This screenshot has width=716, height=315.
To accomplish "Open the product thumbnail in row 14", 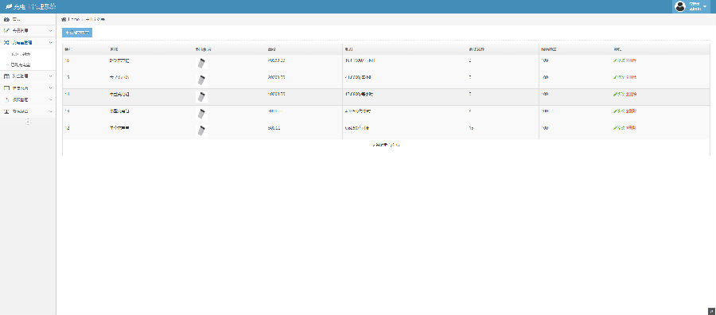I will 201,97.
